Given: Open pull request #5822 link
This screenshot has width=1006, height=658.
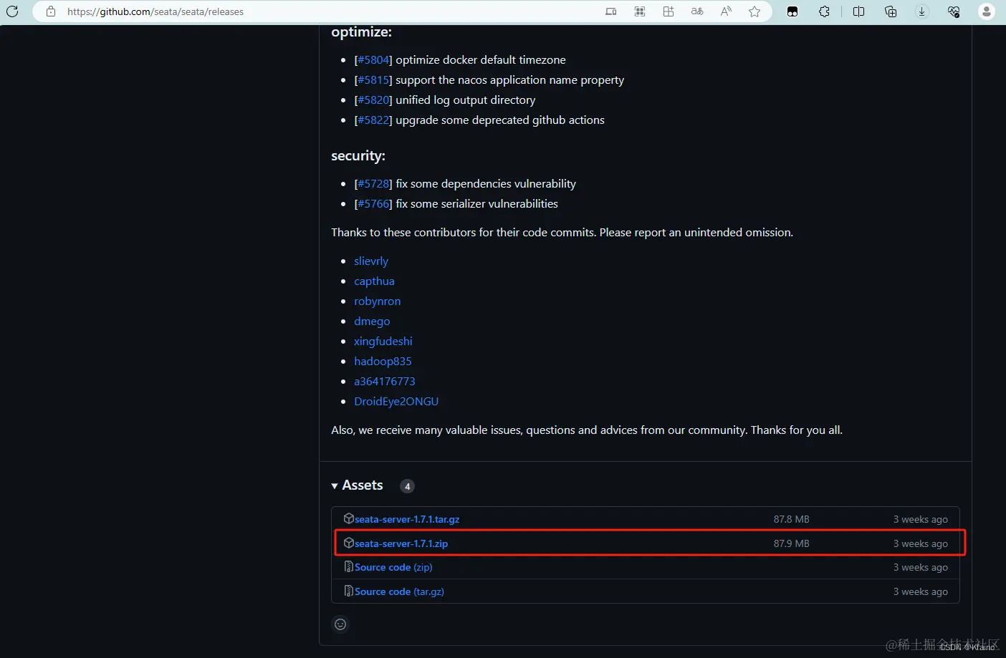Looking at the screenshot, I should pyautogui.click(x=373, y=120).
